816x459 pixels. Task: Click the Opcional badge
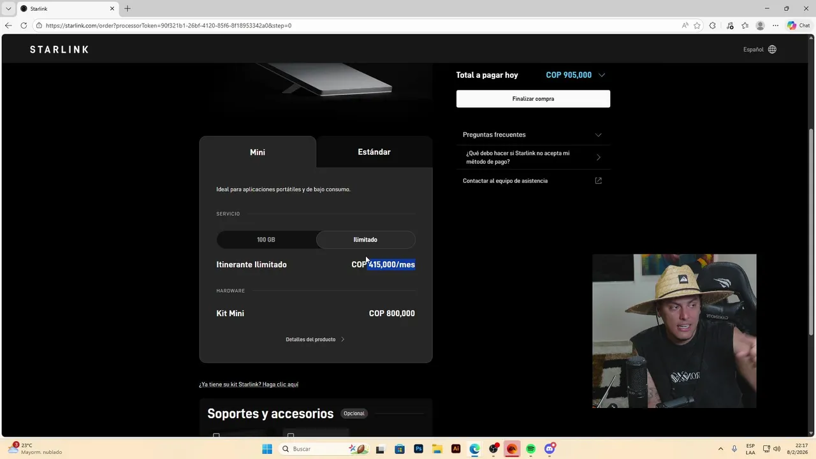354,413
